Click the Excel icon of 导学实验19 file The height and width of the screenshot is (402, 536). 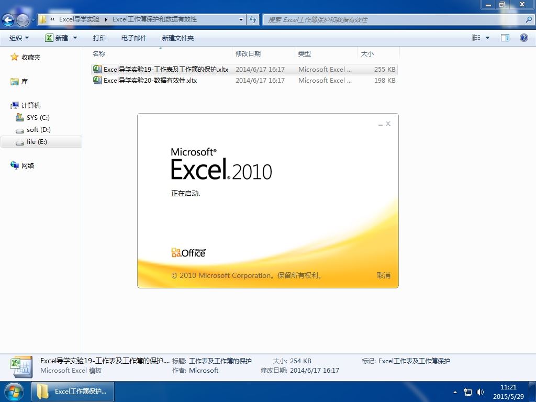(97, 70)
